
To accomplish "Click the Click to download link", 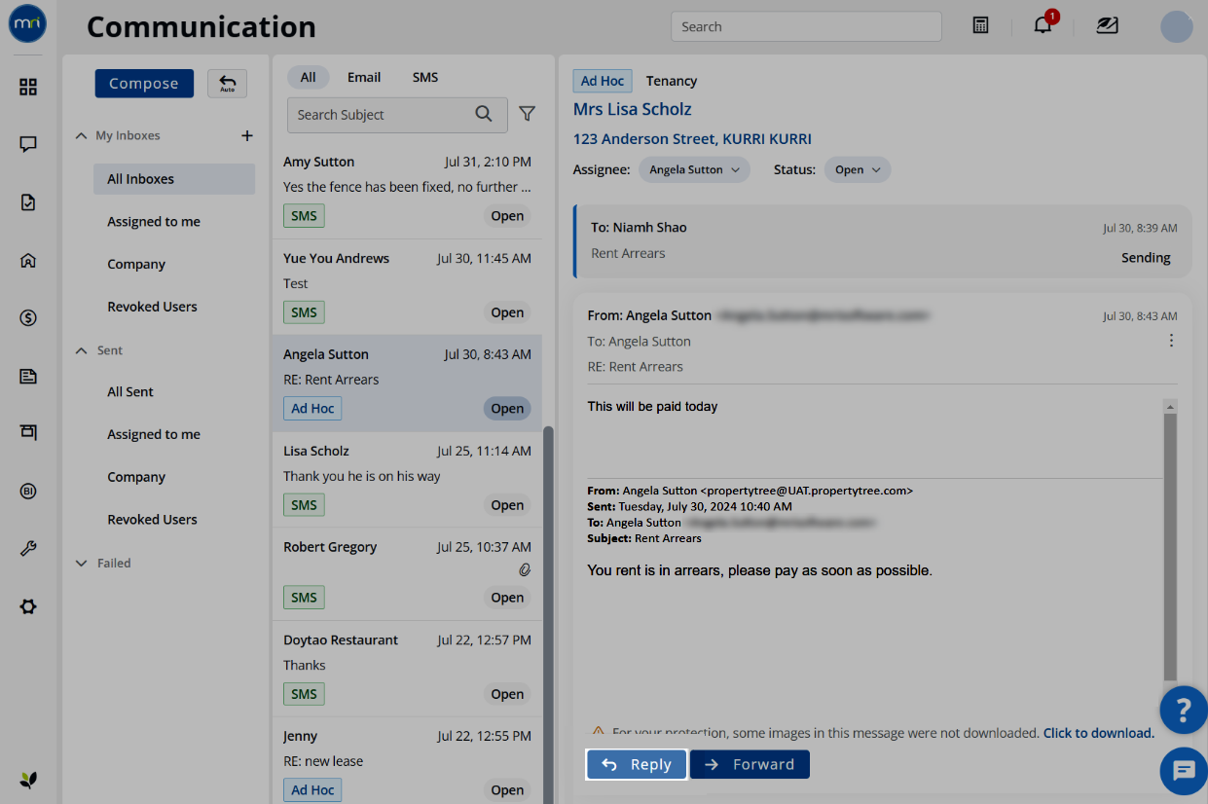I will click(x=1099, y=733).
